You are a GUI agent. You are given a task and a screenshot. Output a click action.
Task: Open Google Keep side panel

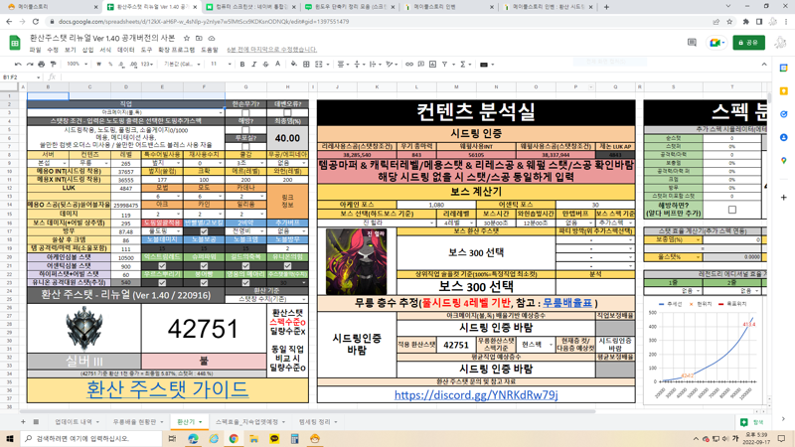tap(783, 91)
